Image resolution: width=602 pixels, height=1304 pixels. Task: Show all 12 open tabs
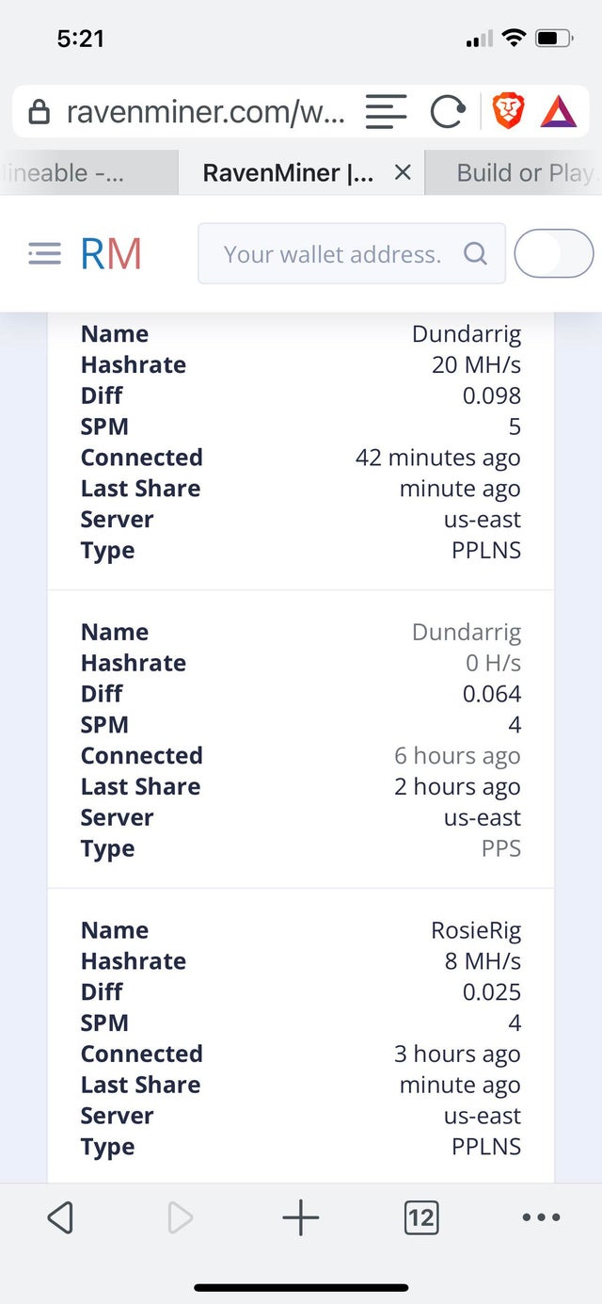[x=420, y=1217]
